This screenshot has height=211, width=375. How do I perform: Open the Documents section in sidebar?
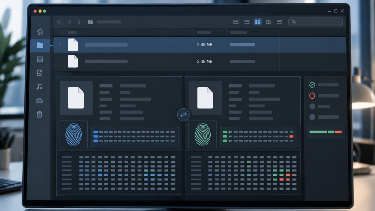[x=40, y=73]
